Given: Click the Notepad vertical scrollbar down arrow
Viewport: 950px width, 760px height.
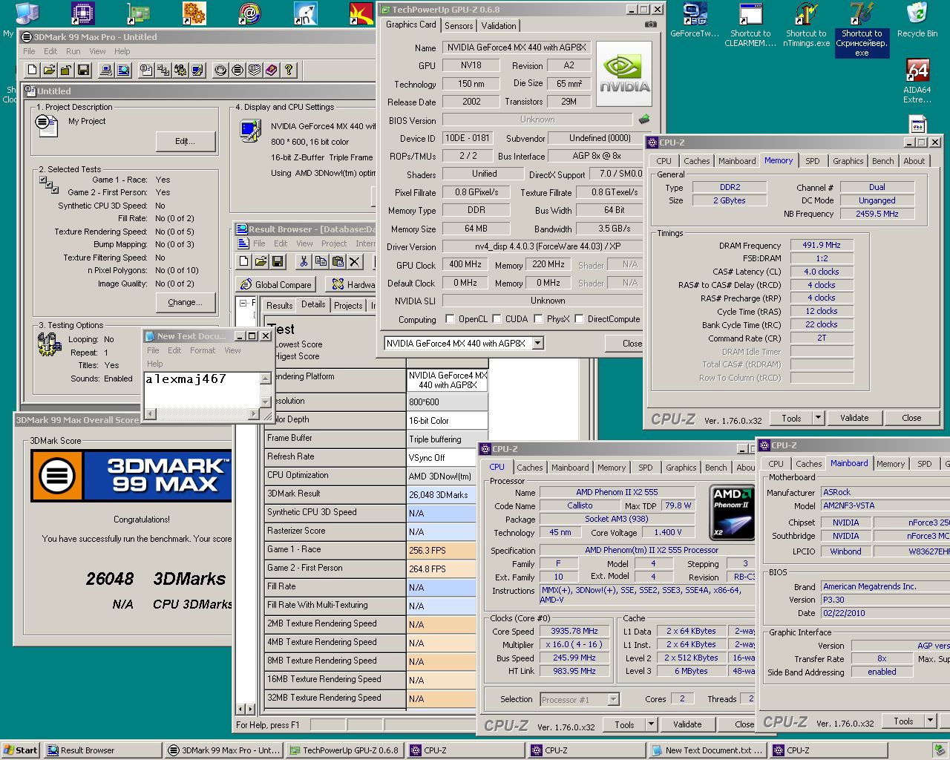Looking at the screenshot, I should tap(265, 402).
